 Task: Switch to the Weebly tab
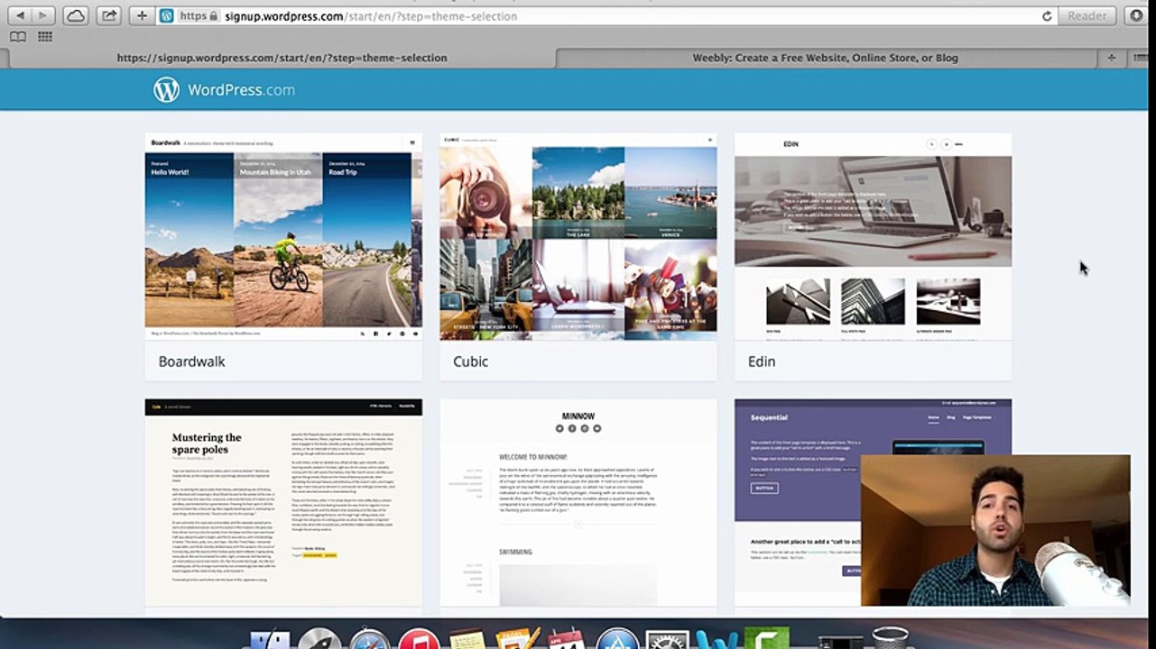pyautogui.click(x=825, y=58)
